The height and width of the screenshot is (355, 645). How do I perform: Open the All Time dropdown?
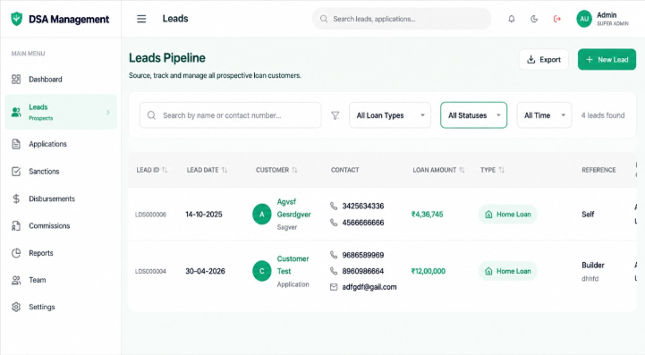[544, 115]
